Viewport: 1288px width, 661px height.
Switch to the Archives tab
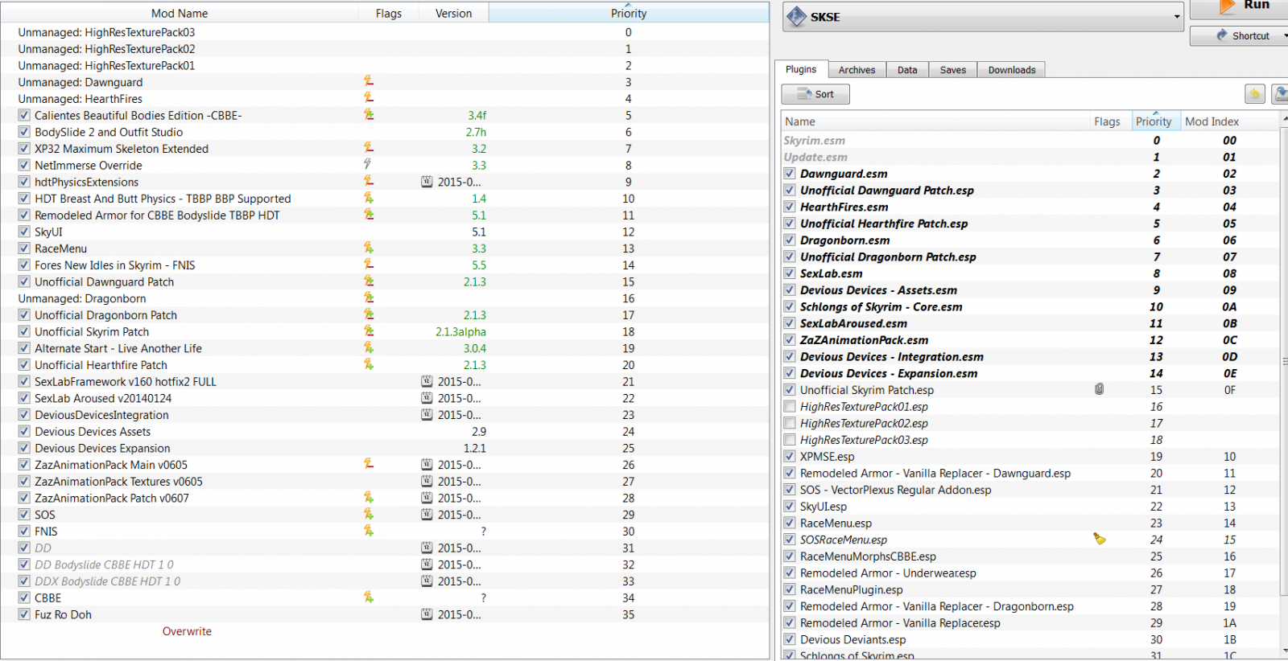(x=857, y=70)
